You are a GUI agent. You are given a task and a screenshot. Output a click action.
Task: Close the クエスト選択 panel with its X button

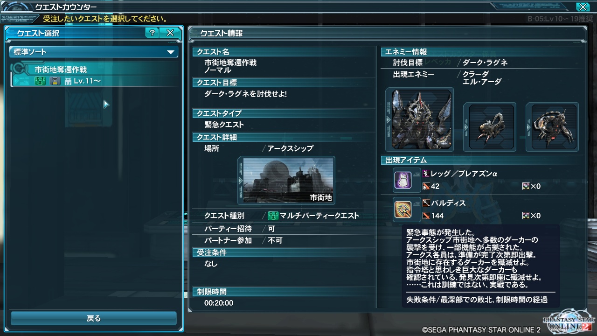tap(170, 33)
